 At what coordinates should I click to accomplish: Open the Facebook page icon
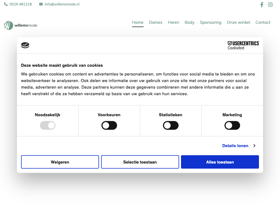[x=262, y=5]
